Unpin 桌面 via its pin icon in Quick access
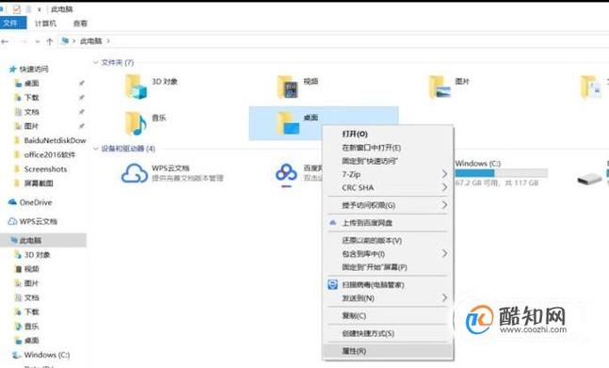This screenshot has height=368, width=609. click(x=82, y=83)
